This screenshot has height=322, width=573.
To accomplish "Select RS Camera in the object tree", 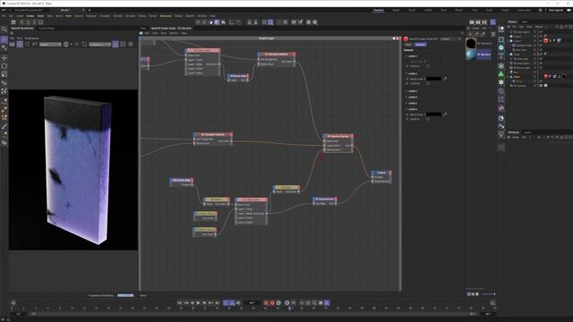I will coord(519,86).
